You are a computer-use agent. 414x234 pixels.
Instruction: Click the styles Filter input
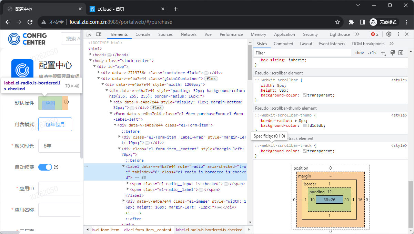(303, 53)
